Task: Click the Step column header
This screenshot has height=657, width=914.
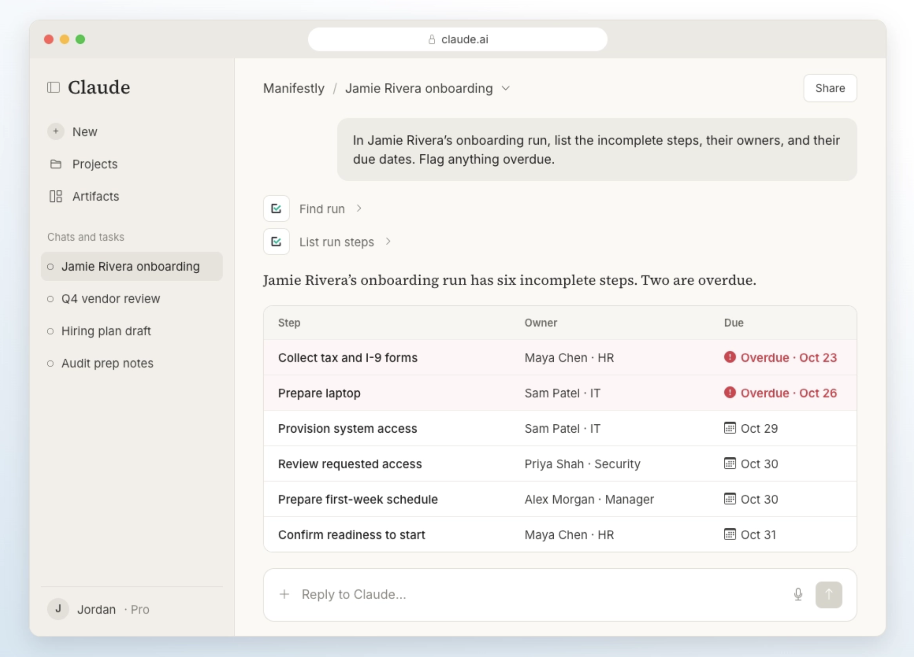Action: 289,323
